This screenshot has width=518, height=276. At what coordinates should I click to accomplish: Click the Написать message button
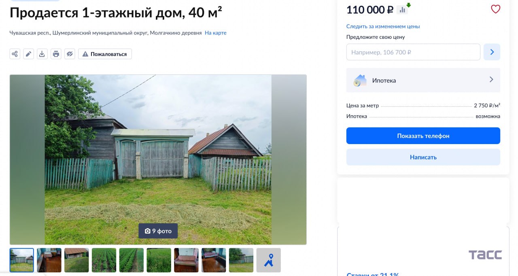click(x=423, y=157)
